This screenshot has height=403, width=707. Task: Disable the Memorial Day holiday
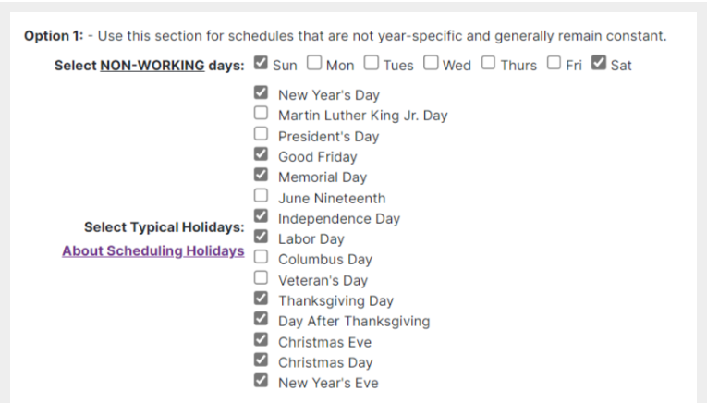pos(261,175)
